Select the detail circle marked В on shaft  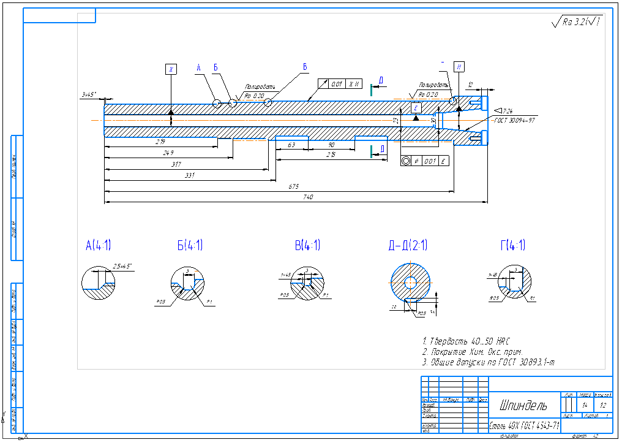(268, 102)
